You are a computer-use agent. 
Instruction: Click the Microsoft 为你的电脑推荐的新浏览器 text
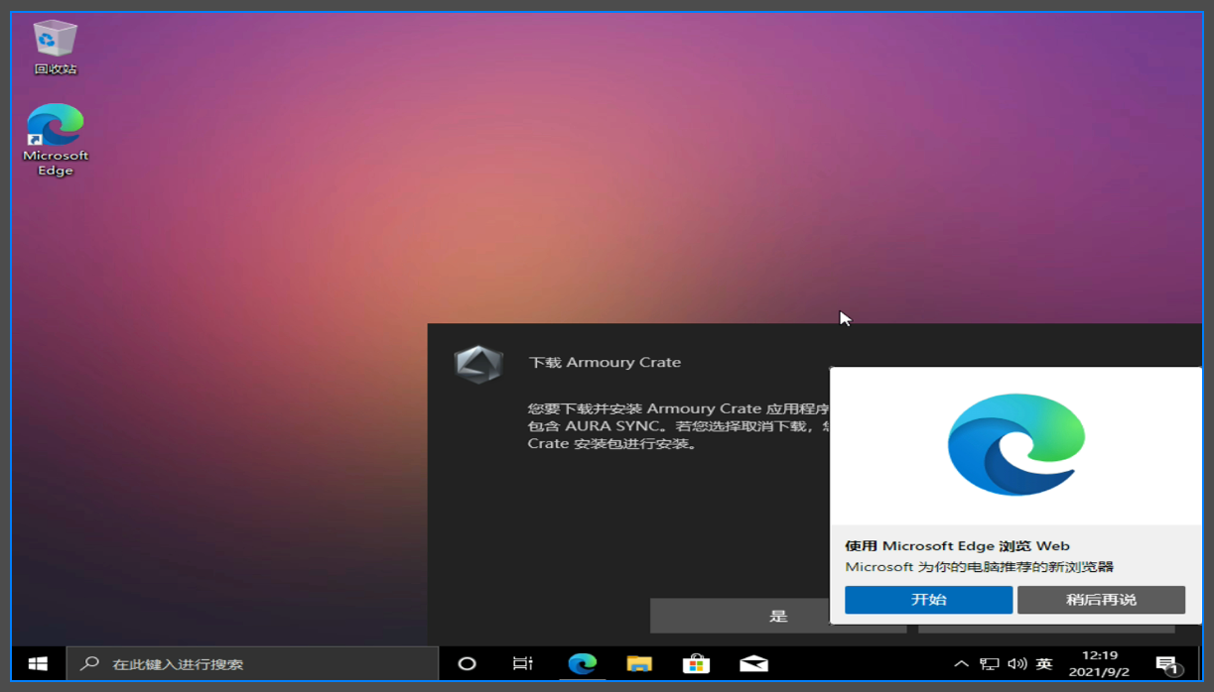click(979, 567)
